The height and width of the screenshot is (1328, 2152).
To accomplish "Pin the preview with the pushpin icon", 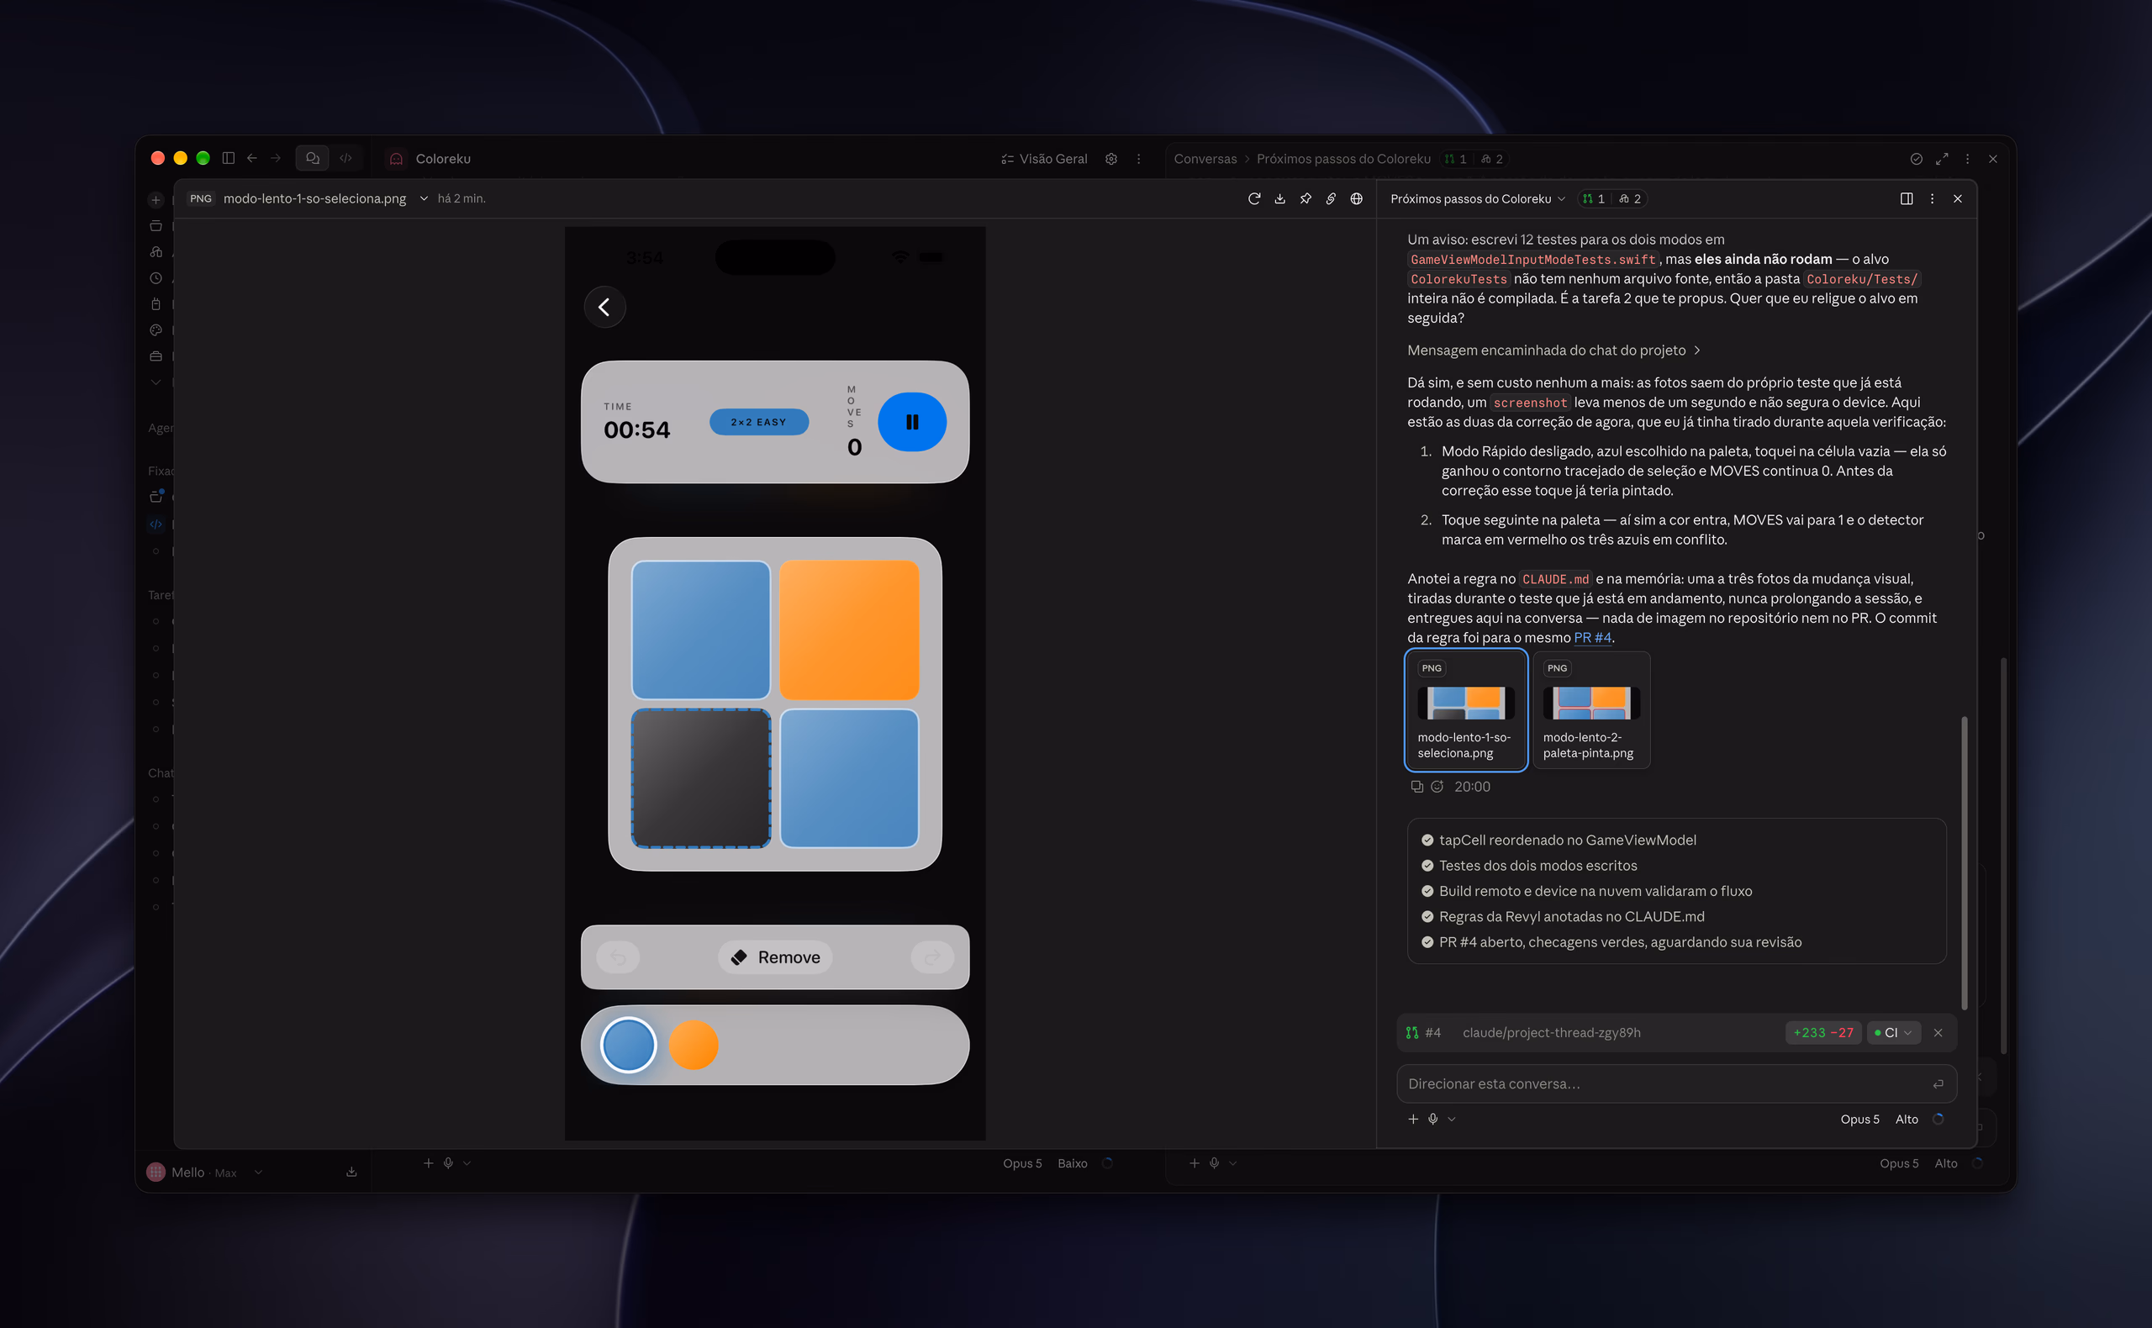I will [x=1305, y=198].
